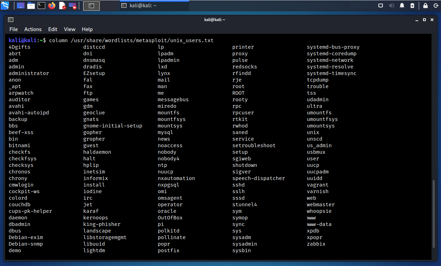The height and width of the screenshot is (266, 441).
Task: Toggle the volume speaker icon
Action: (x=392, y=6)
